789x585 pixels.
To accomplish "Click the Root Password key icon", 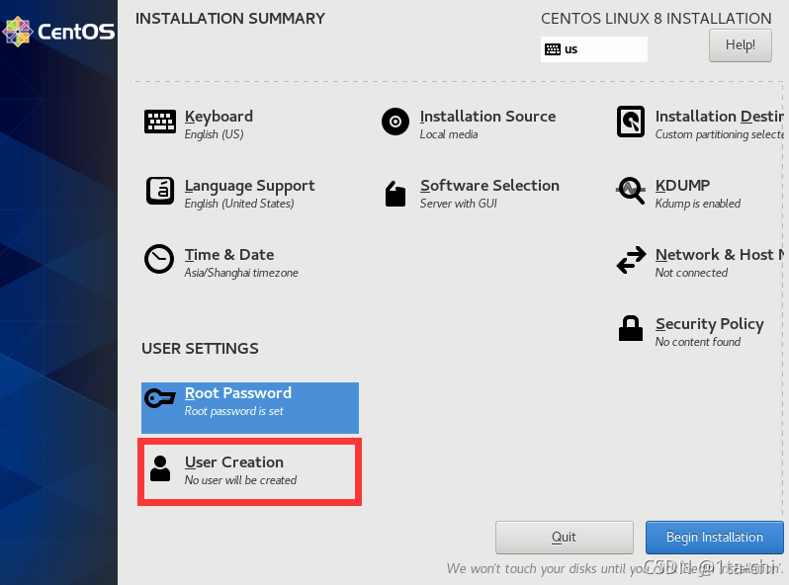I will coord(160,398).
